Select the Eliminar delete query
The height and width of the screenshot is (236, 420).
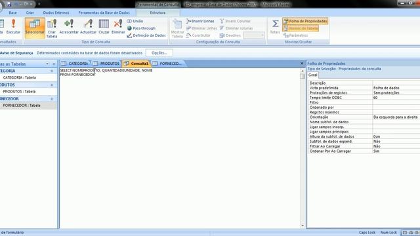(118, 27)
